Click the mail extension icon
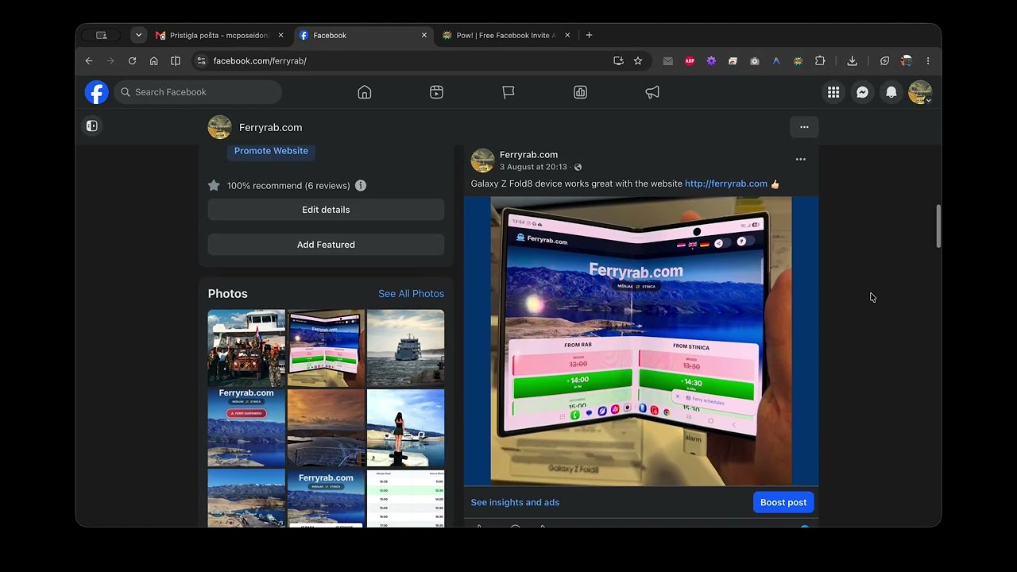 [x=667, y=60]
